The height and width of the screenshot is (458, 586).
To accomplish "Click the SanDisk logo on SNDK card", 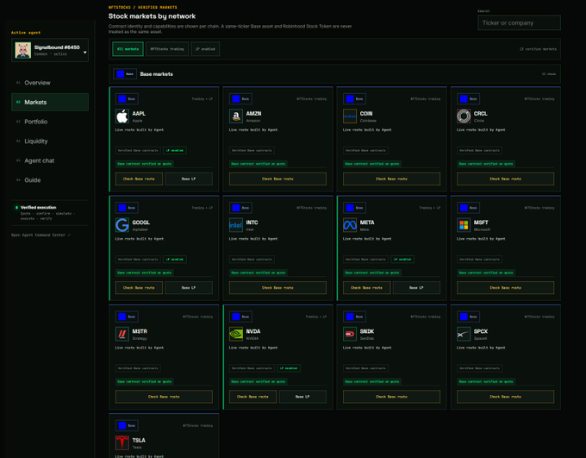I will [350, 334].
